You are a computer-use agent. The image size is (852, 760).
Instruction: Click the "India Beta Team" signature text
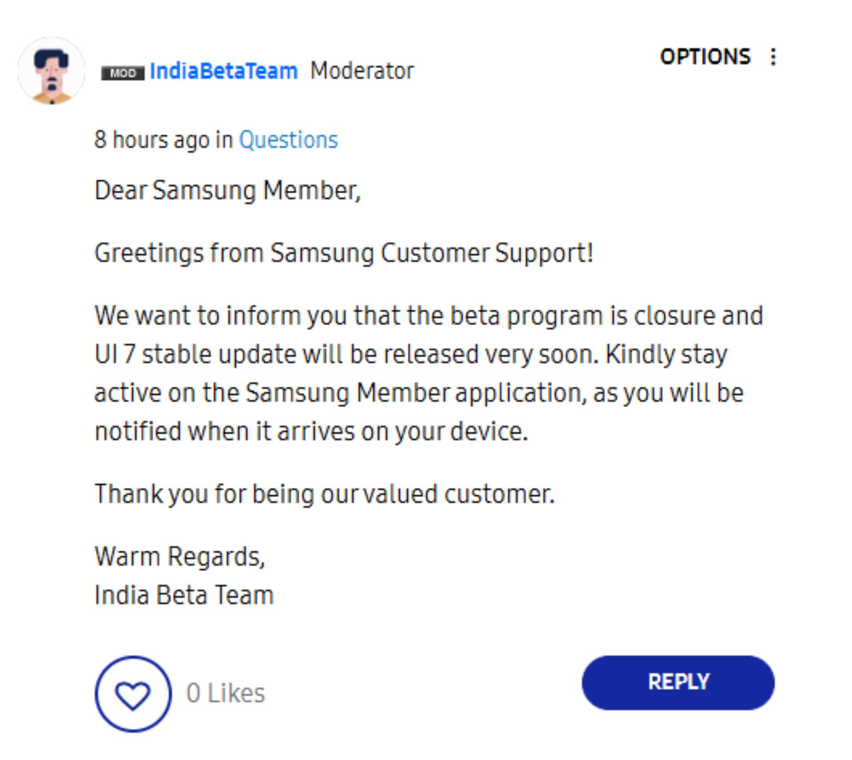tap(184, 595)
